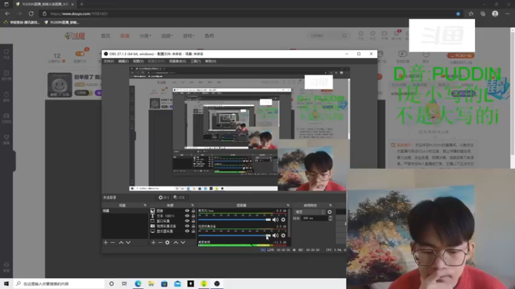Add a new scene with the plus button in the OBS Scenes panel
515x289 pixels.
[106, 243]
